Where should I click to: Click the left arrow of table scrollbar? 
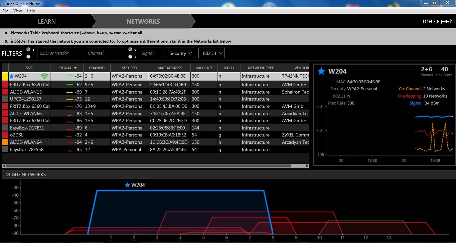[4, 166]
